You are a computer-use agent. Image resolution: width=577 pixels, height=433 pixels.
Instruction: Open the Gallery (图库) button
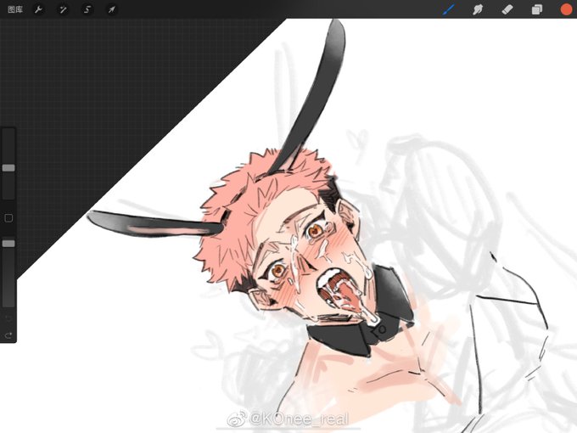[15, 9]
